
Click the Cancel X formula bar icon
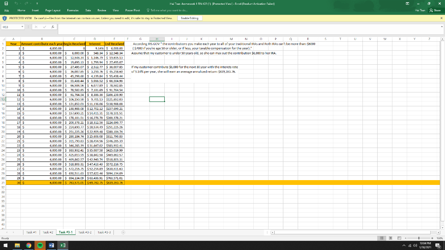(x=36, y=27)
